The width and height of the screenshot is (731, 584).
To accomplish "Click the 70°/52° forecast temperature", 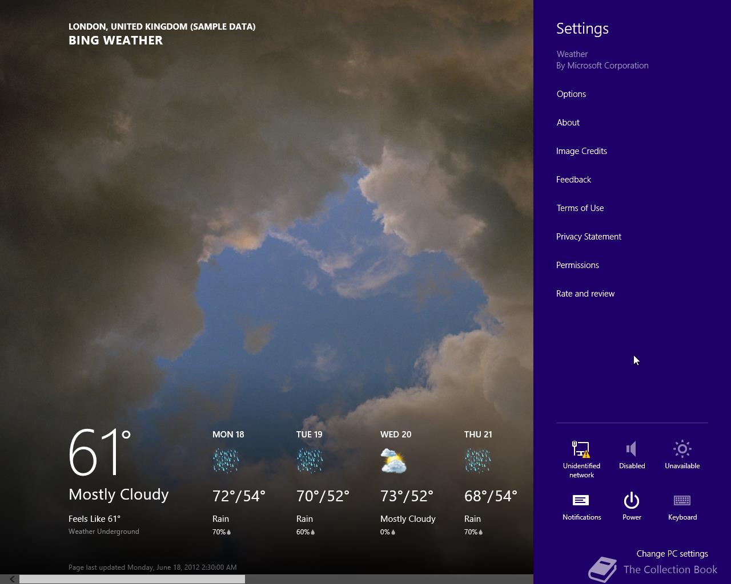I will [x=323, y=496].
